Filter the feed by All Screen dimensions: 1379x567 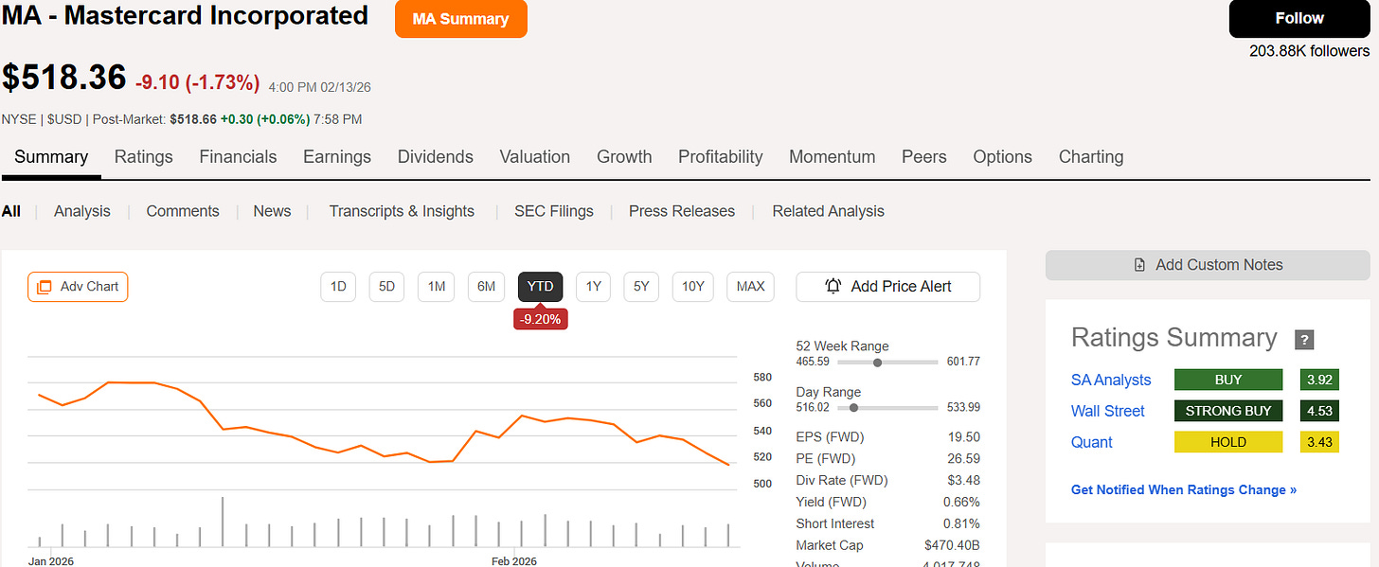[11, 211]
